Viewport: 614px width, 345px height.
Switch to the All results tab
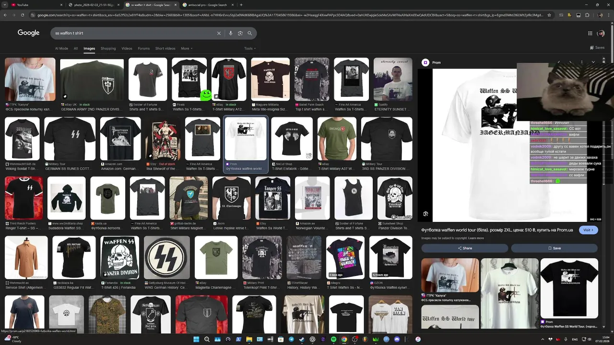click(76, 48)
